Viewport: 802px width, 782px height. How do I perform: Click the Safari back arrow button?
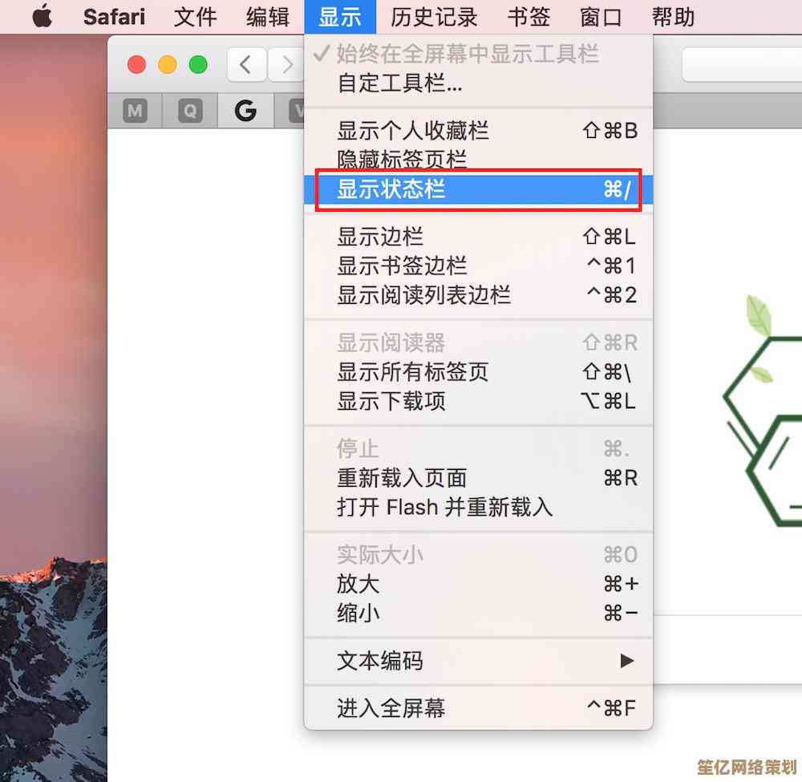click(x=246, y=65)
